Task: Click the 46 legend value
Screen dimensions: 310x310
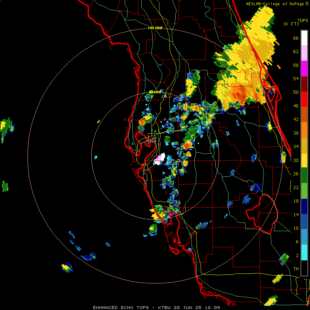Action: [296, 106]
